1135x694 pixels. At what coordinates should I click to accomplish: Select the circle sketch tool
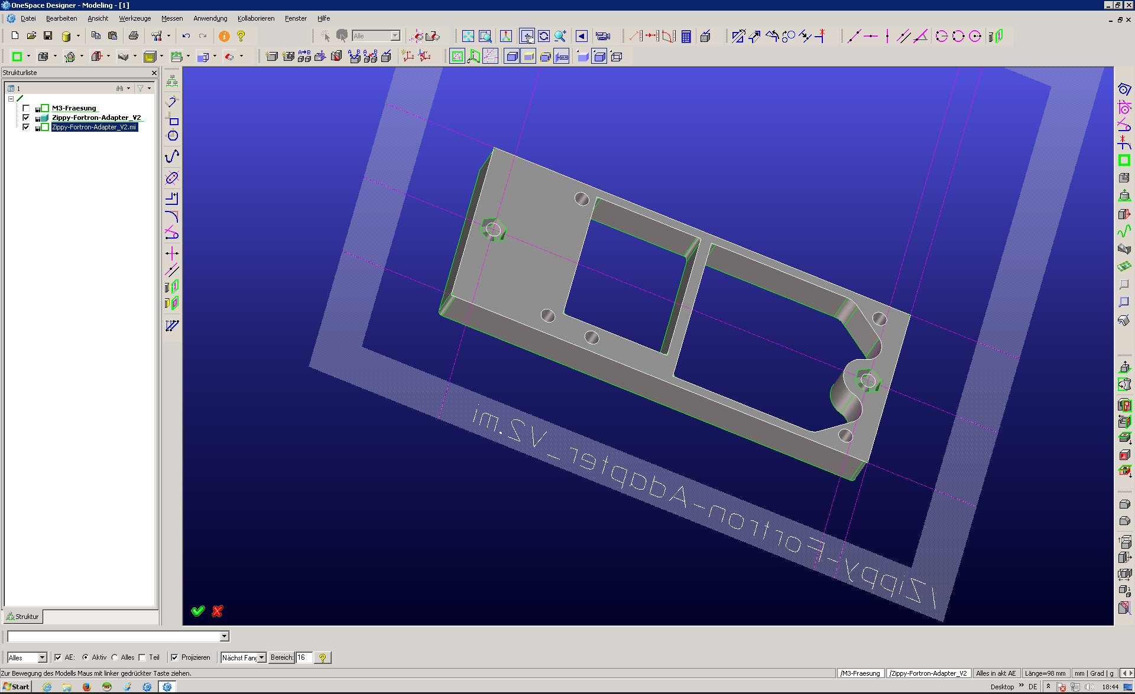tap(172, 136)
